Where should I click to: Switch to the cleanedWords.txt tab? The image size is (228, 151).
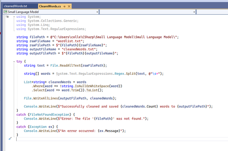point(15,6)
